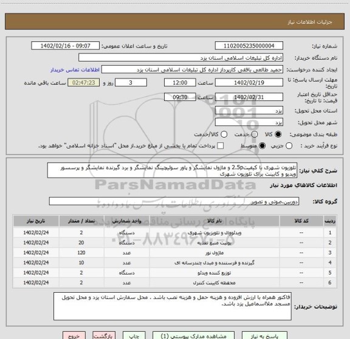Select row محفظه کابینت کنترل
350x339 pixels.
(175, 282)
